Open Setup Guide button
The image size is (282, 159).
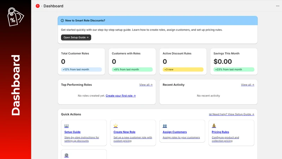click(x=76, y=37)
